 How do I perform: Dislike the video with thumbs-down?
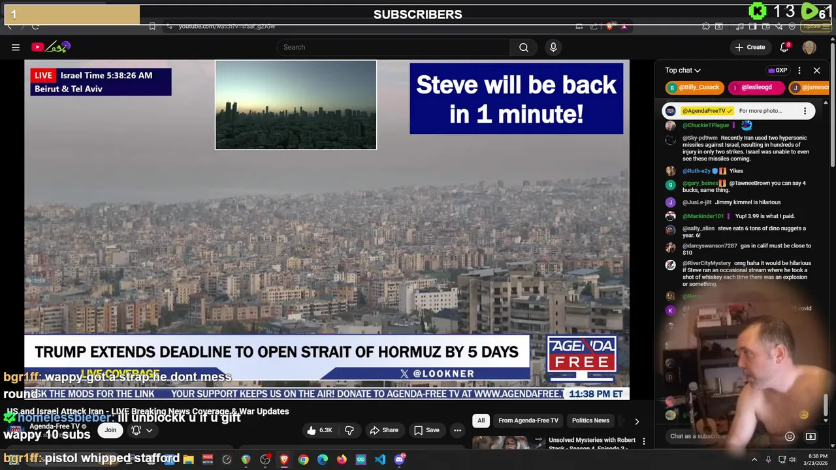349,430
